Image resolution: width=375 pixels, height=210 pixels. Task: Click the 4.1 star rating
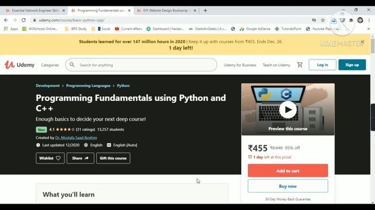click(x=62, y=129)
